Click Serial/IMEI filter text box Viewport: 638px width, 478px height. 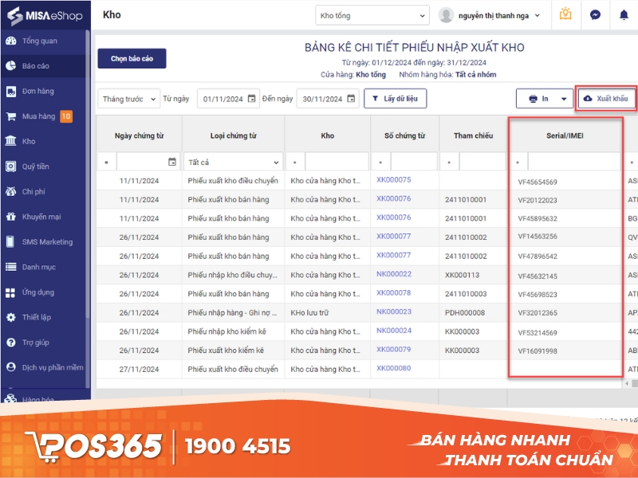tap(574, 163)
